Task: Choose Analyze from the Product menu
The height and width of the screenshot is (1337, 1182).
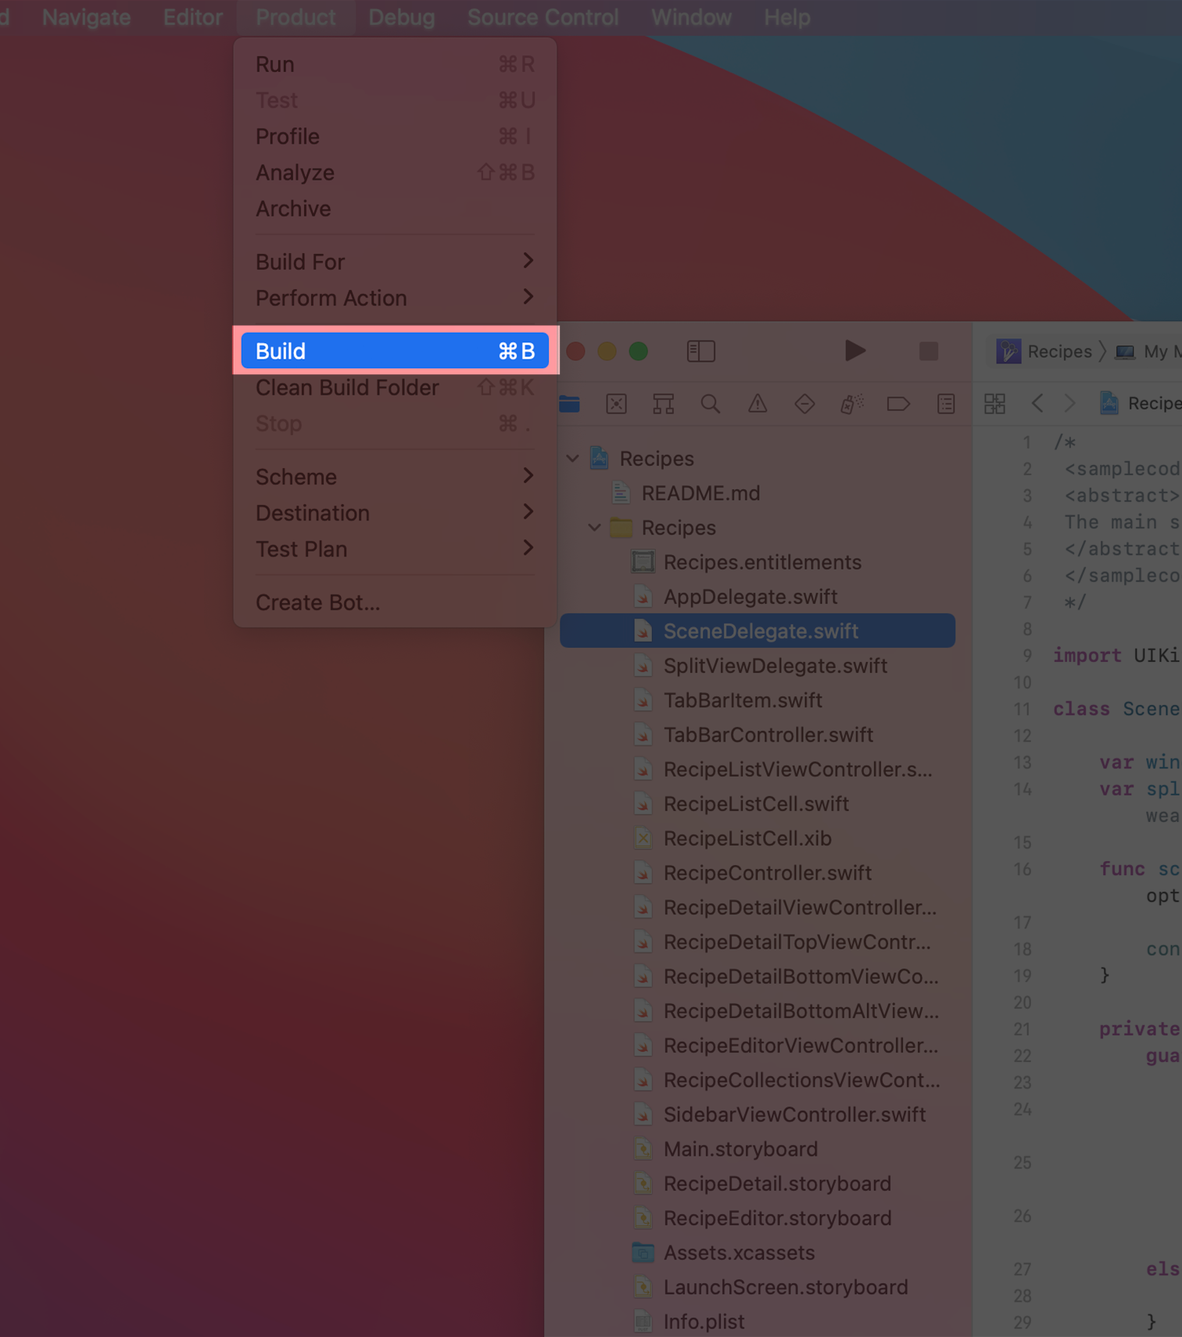Action: [x=395, y=172]
